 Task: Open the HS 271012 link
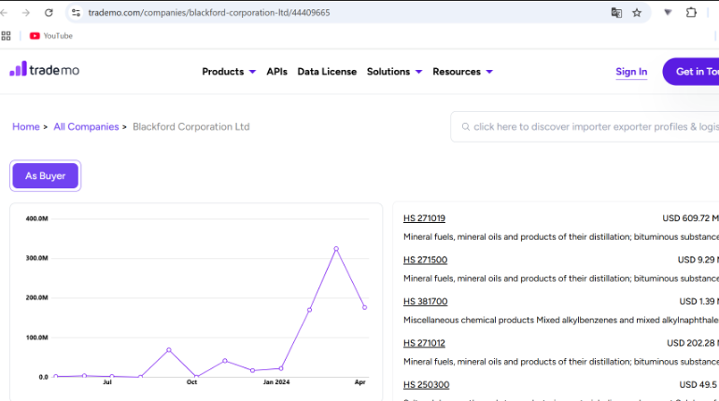tap(424, 343)
